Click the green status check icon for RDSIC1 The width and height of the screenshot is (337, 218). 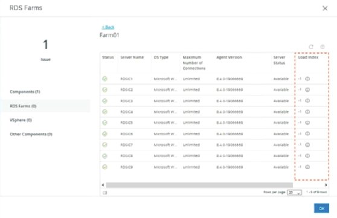point(104,79)
